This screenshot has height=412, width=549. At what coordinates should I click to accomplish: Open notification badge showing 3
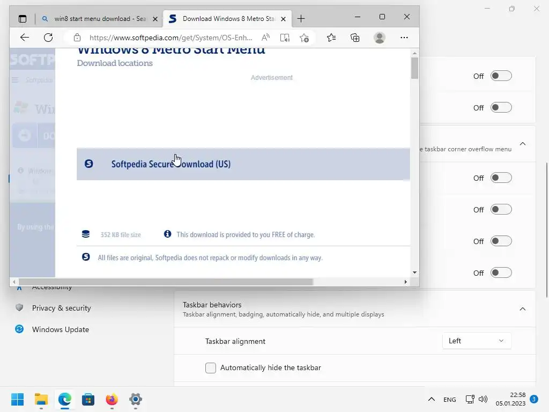[534, 399]
